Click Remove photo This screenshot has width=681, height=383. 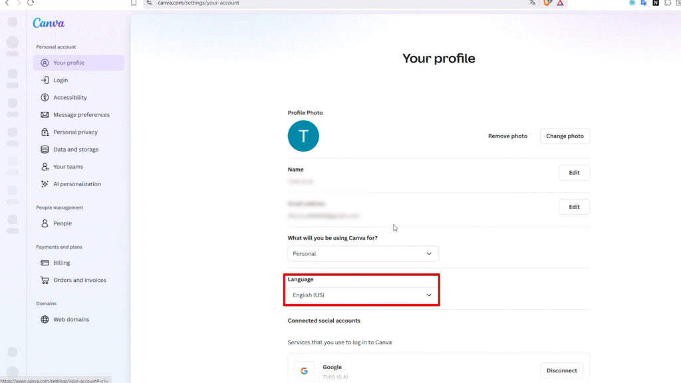tap(507, 136)
